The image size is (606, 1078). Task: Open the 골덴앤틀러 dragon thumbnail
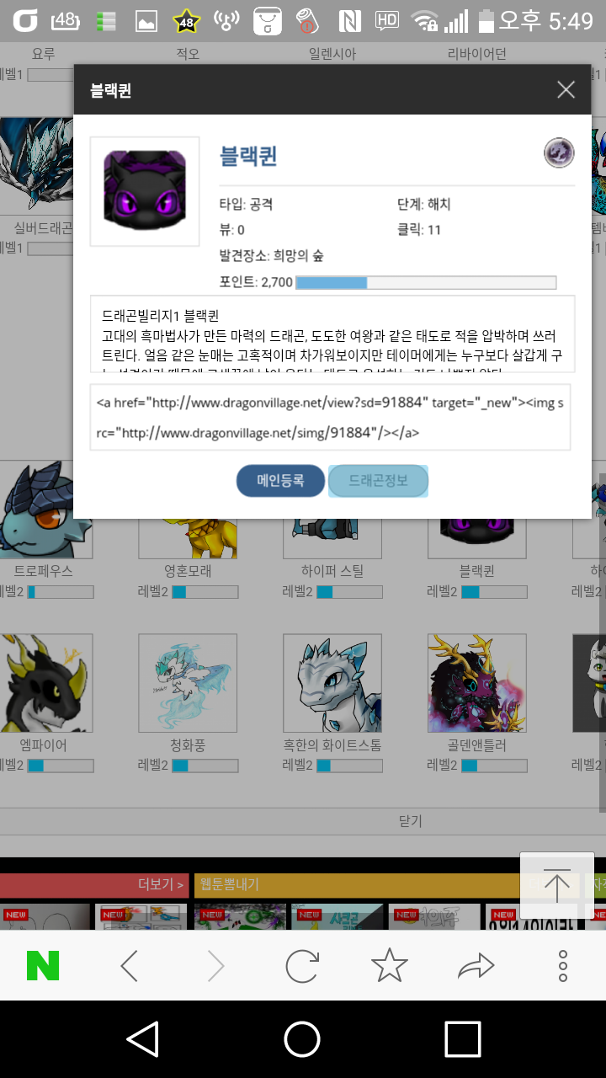(x=476, y=683)
